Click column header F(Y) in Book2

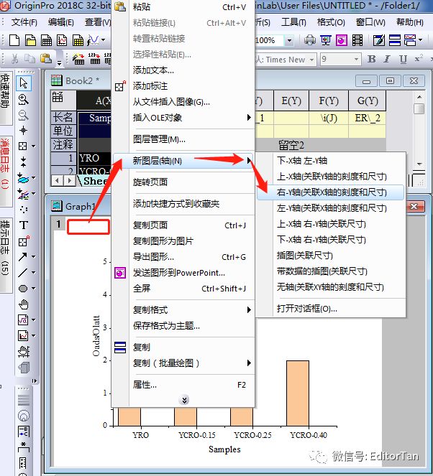tap(329, 101)
